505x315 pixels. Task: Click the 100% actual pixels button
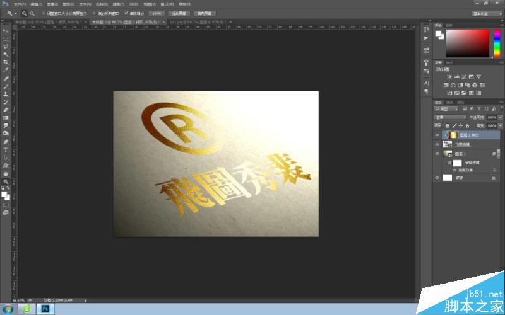click(157, 13)
